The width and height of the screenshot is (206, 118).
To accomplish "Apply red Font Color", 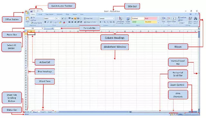I will (64, 22).
